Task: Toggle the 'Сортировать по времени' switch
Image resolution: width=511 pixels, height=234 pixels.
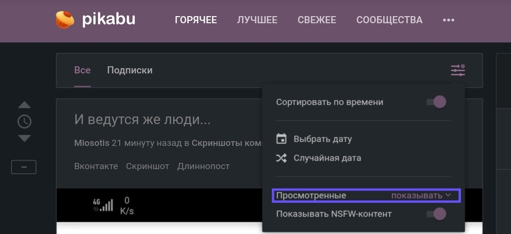Action: [x=436, y=102]
